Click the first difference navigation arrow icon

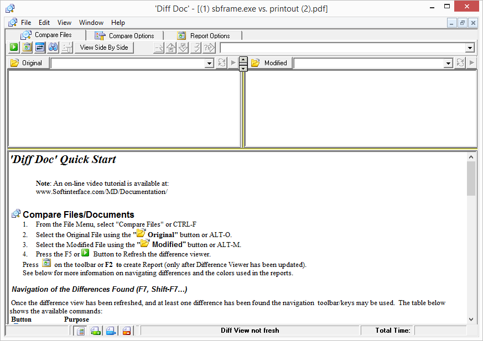159,48
